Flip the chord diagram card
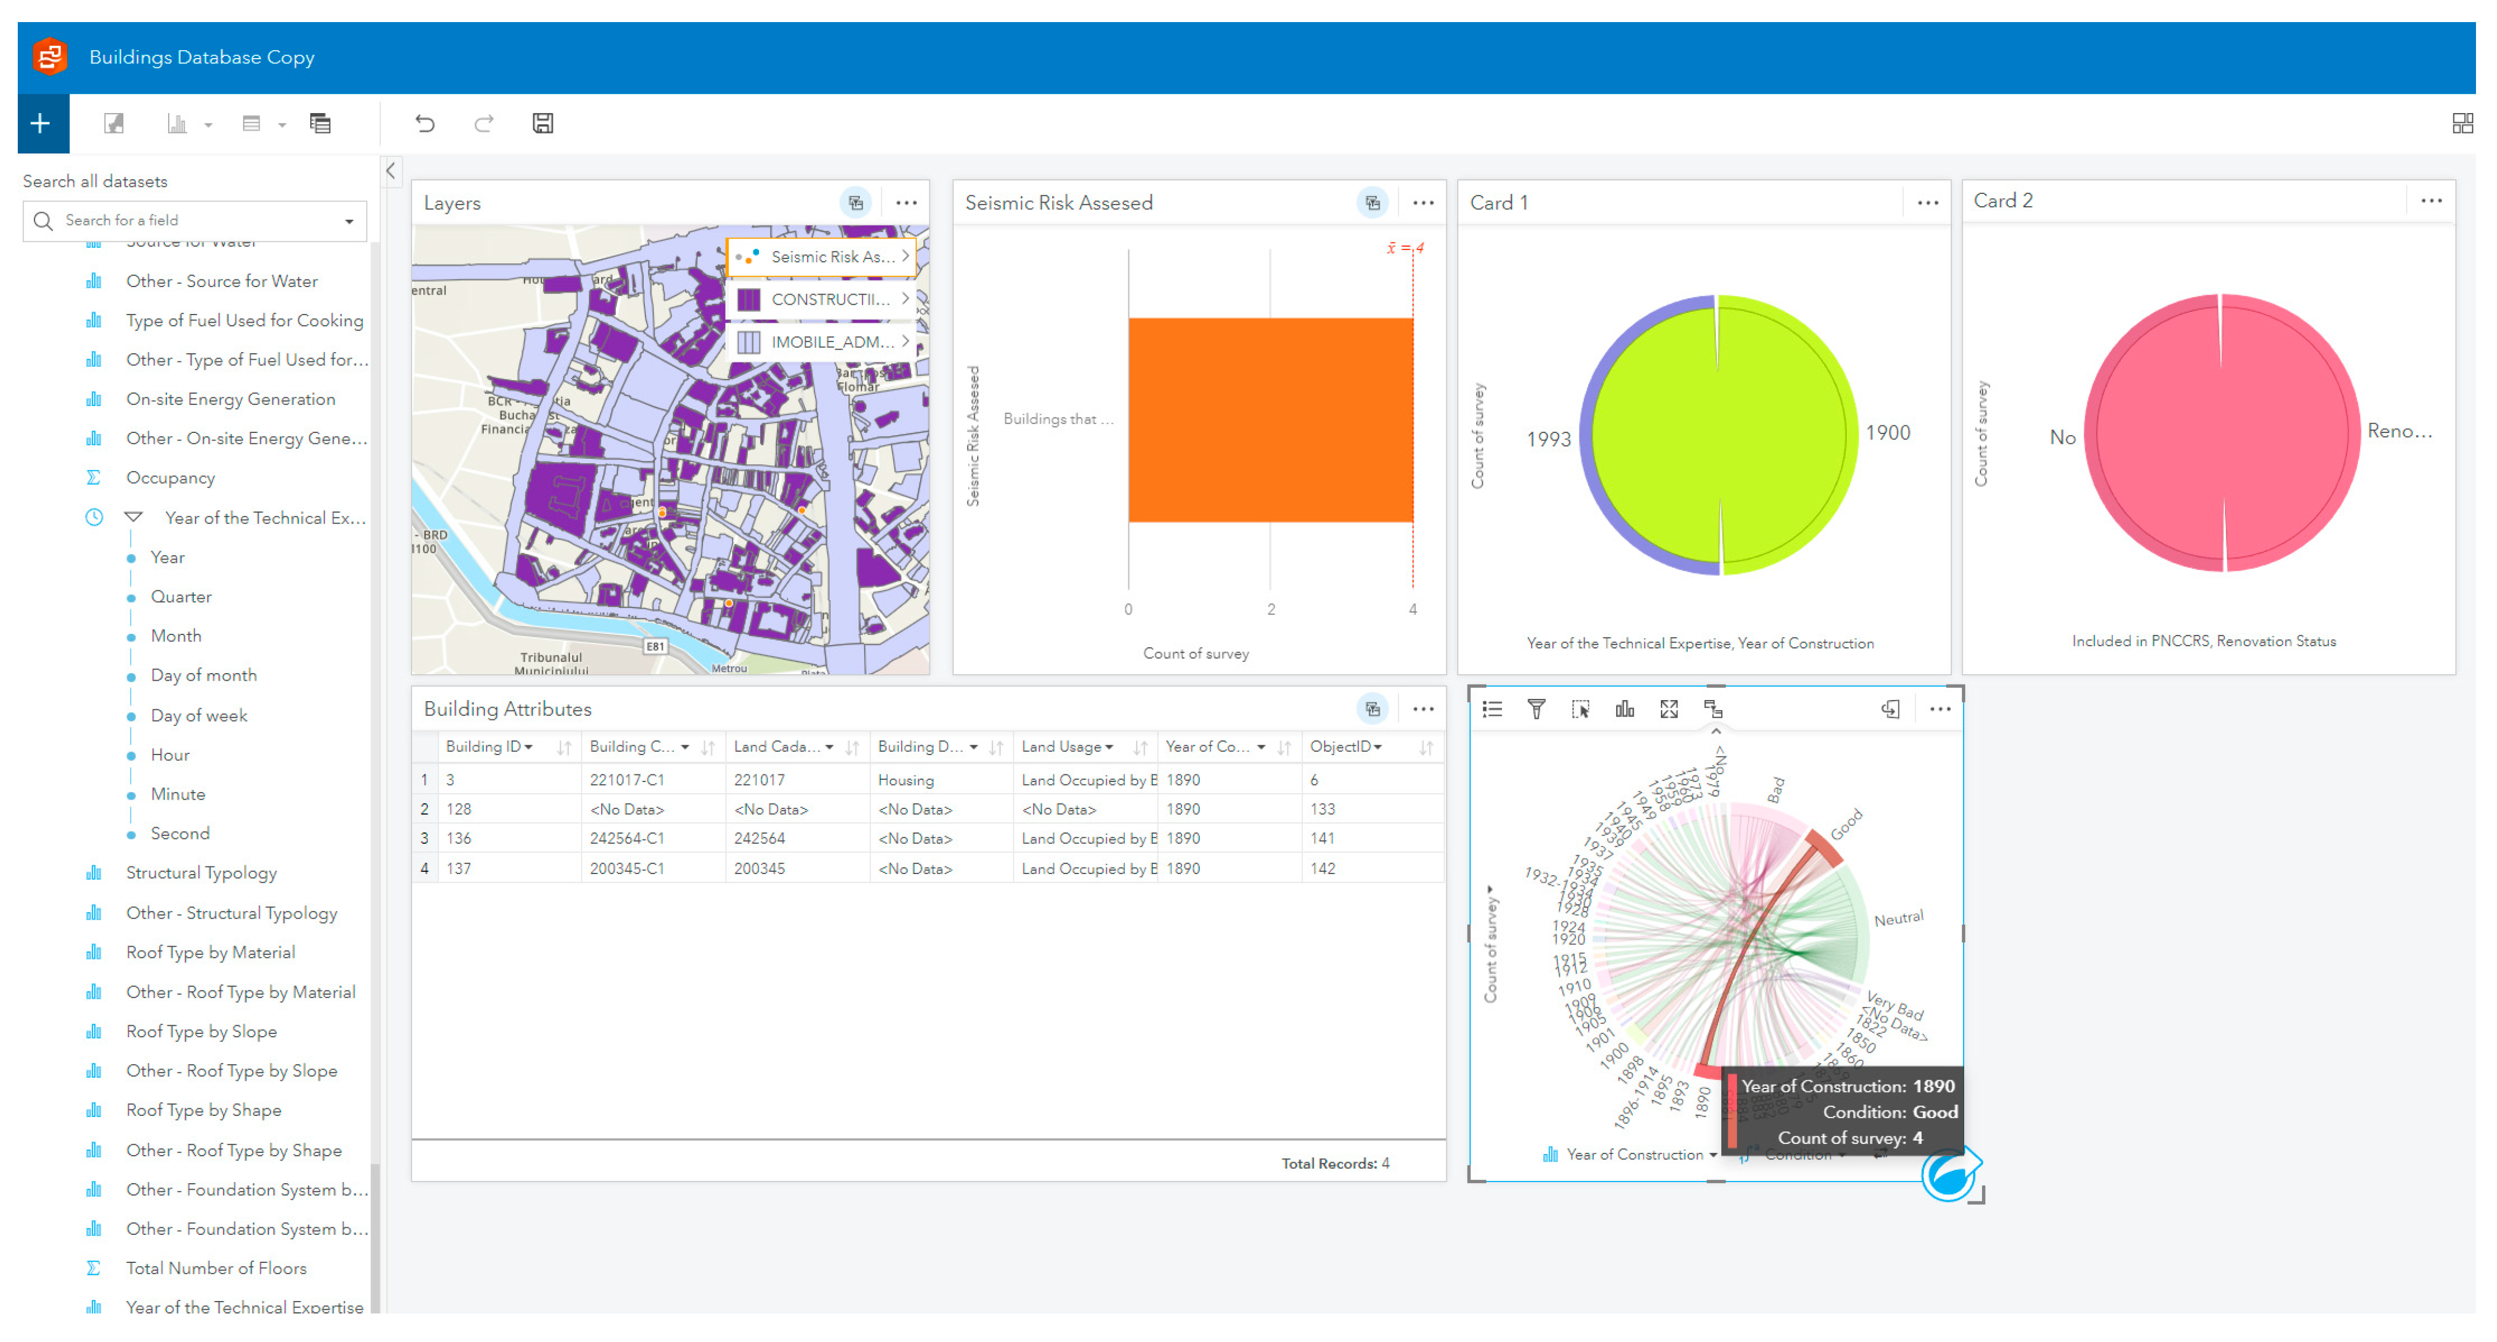The height and width of the screenshot is (1342, 2497). coord(1890,709)
